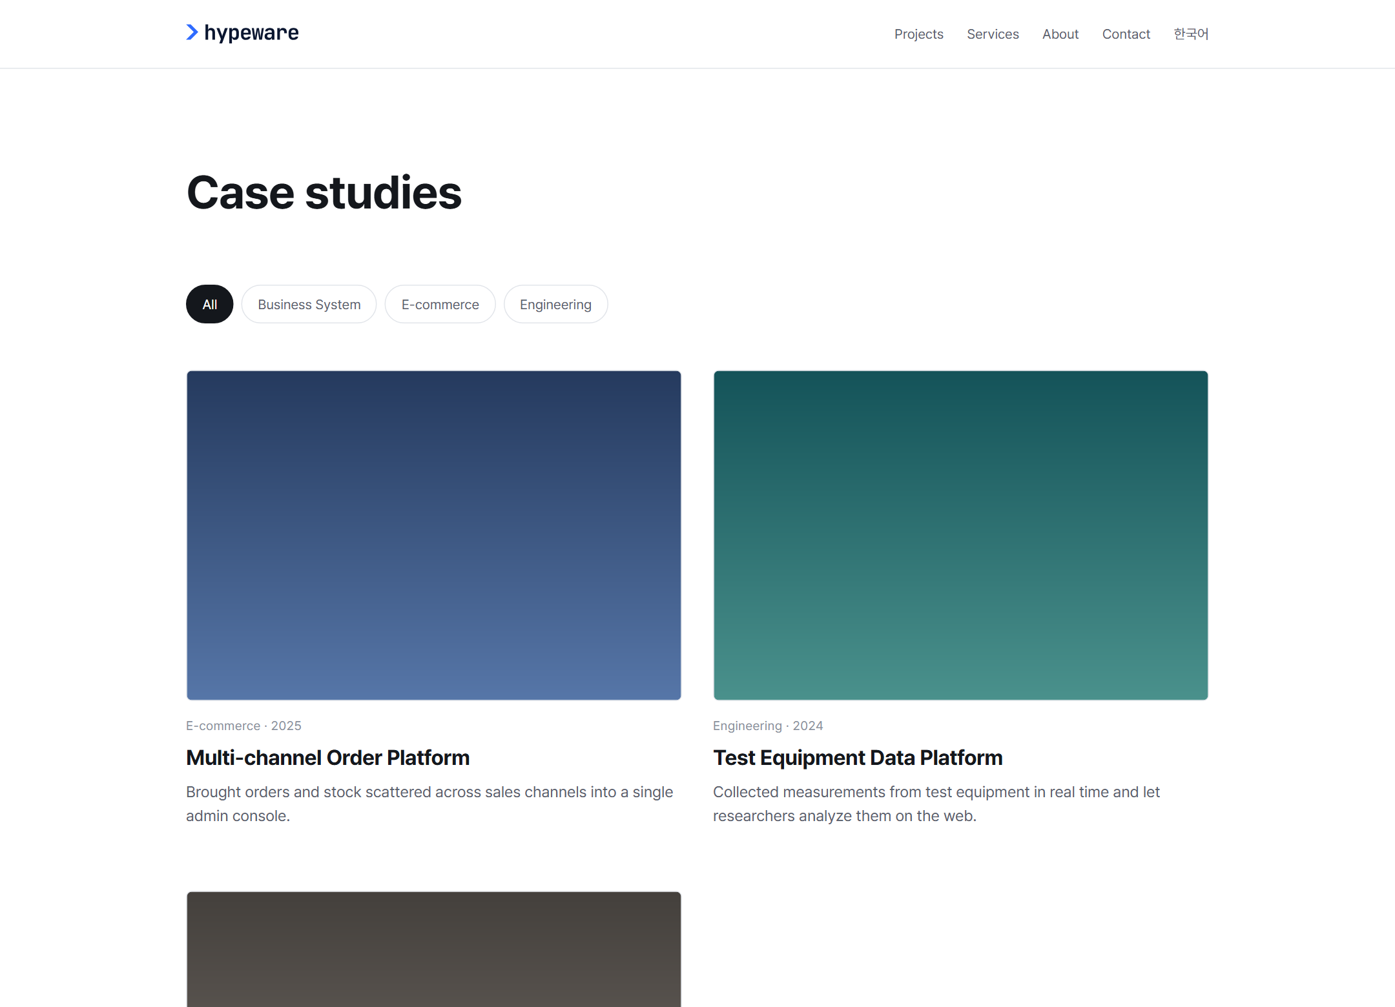This screenshot has height=1007, width=1395.
Task: Click the 'Case studies' heading
Action: pos(324,192)
